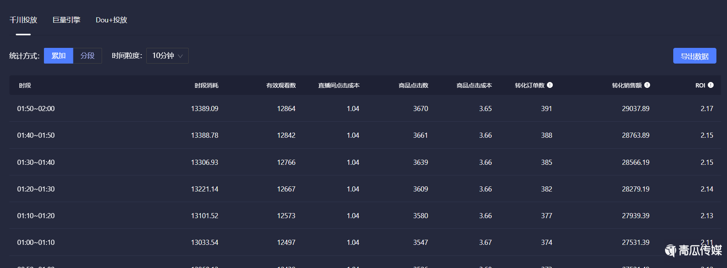Viewport: 727px width, 268px height.
Task: Click the 有效观看数 column header
Action: [281, 86]
